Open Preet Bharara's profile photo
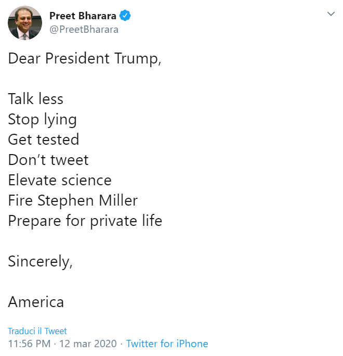Viewport: 343px width, 356px height. pyautogui.click(x=25, y=23)
